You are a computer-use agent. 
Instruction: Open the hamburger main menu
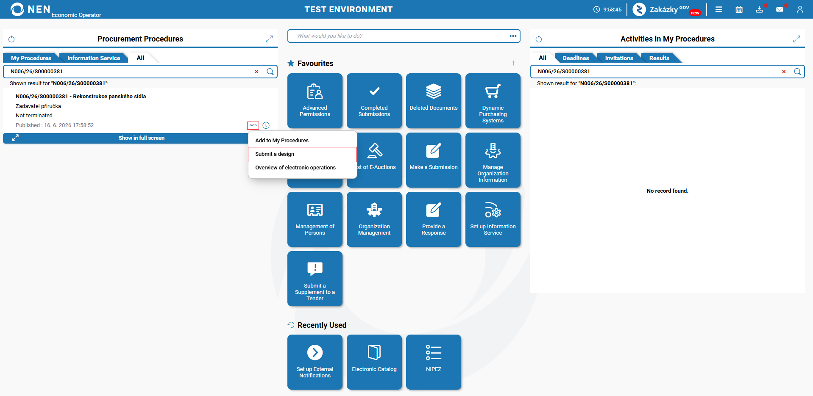coord(719,9)
